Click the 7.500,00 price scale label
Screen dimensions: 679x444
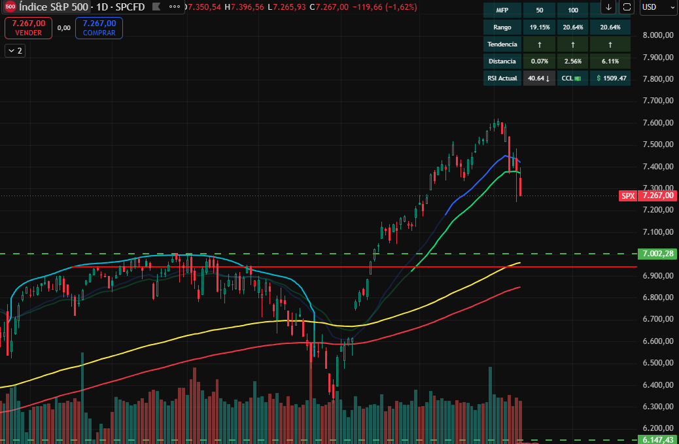[658, 145]
